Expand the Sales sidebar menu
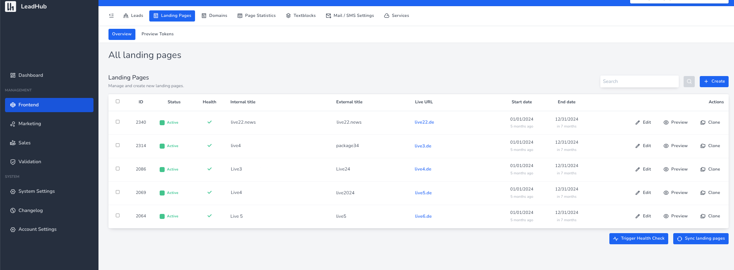This screenshot has width=734, height=270. tap(24, 143)
